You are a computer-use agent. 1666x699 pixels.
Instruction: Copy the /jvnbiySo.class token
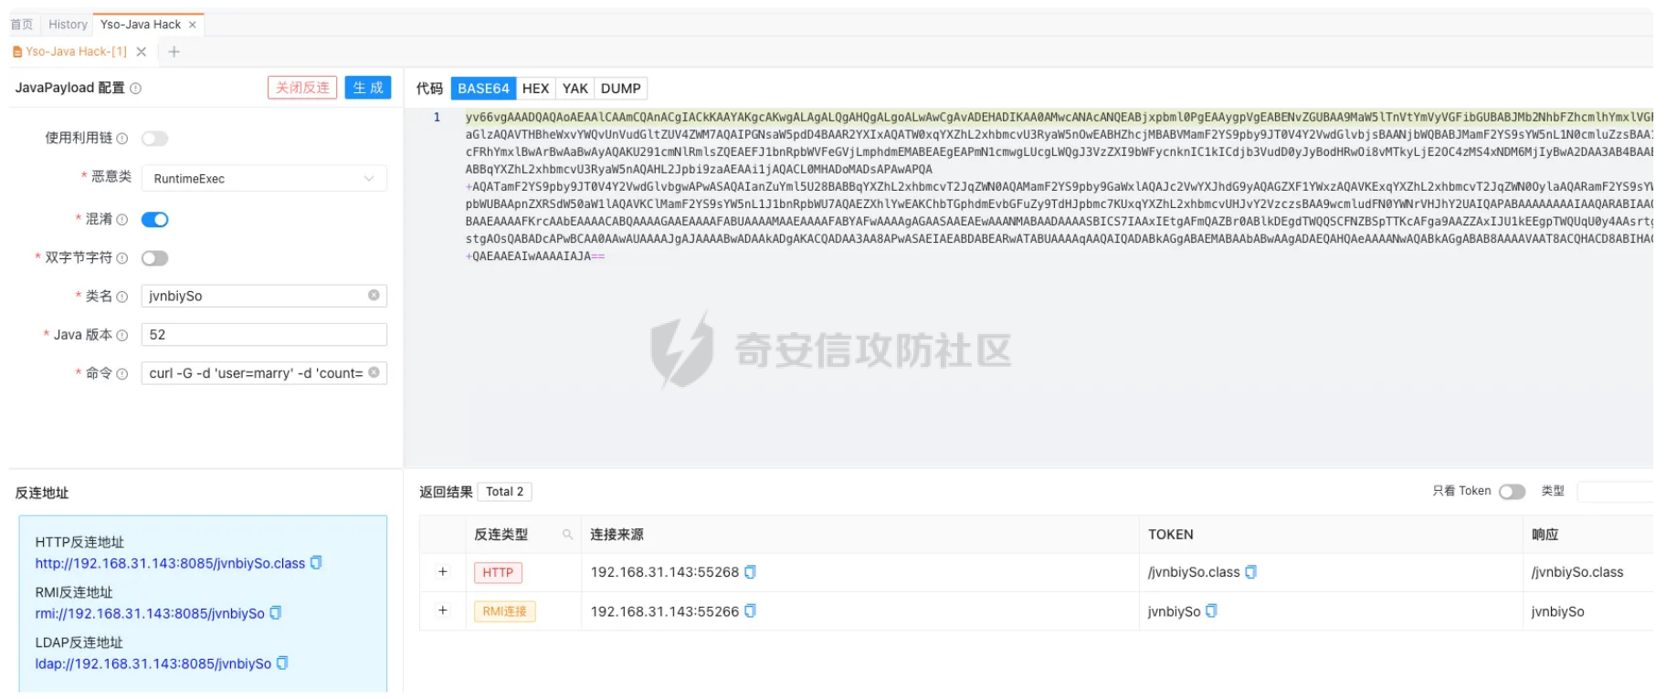(x=1250, y=572)
